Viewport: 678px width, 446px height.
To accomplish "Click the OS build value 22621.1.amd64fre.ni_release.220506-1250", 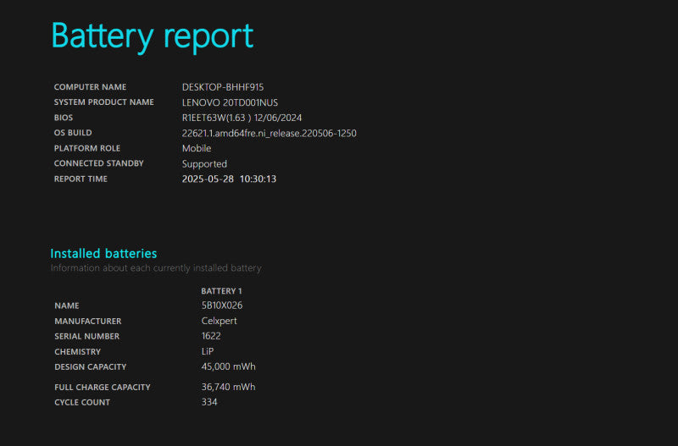I will pyautogui.click(x=269, y=134).
